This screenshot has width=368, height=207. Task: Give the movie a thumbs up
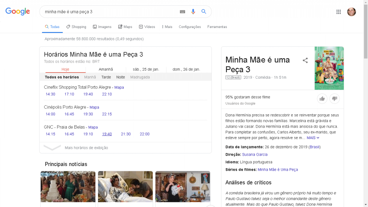tap(322, 98)
